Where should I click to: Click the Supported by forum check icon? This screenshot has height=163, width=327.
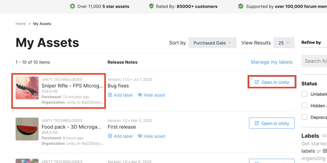click(x=241, y=6)
